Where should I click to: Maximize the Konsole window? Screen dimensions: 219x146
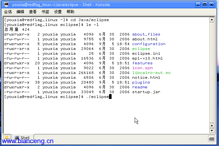tap(205, 5)
